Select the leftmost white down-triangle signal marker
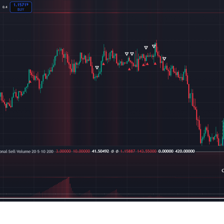The image size is (224, 224). [97, 68]
